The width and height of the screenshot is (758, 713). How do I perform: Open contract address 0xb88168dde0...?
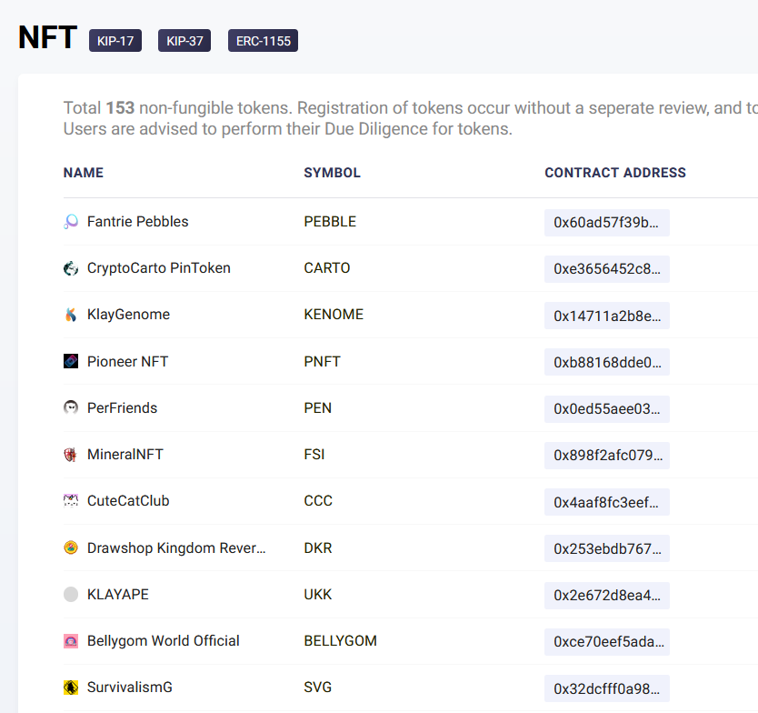pos(607,362)
